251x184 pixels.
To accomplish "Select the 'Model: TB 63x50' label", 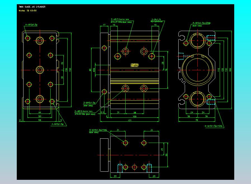I will (27, 10).
